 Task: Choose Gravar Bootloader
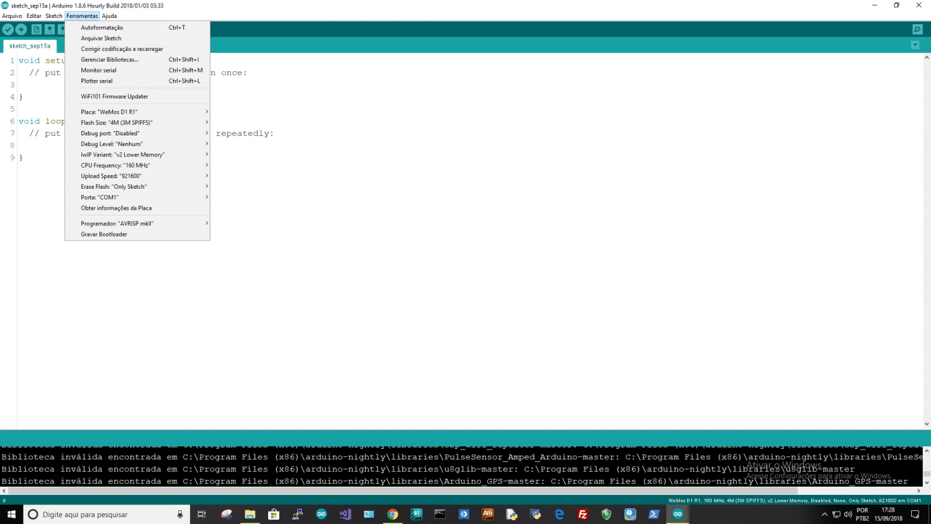pos(137,234)
